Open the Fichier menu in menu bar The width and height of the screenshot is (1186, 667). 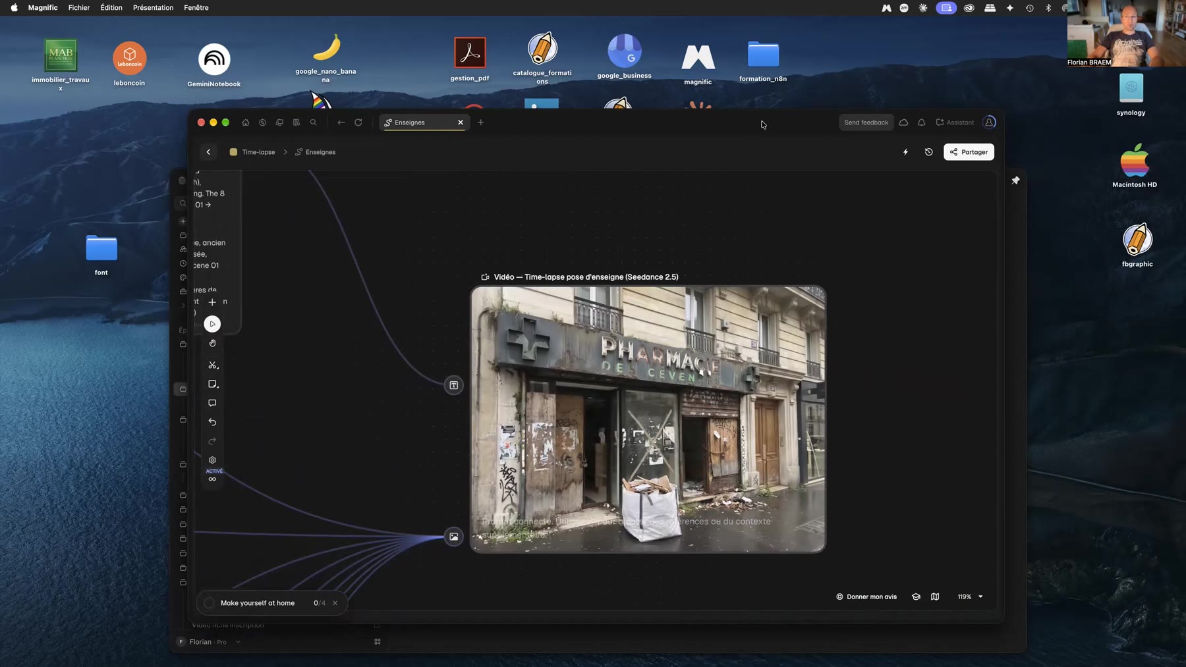pos(79,8)
